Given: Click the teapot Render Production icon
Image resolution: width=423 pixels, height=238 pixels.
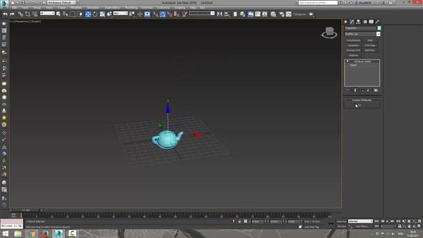Looking at the screenshot, I should [x=311, y=14].
